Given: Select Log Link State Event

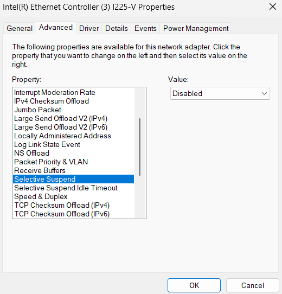Looking at the screenshot, I should pyautogui.click(x=74, y=144).
